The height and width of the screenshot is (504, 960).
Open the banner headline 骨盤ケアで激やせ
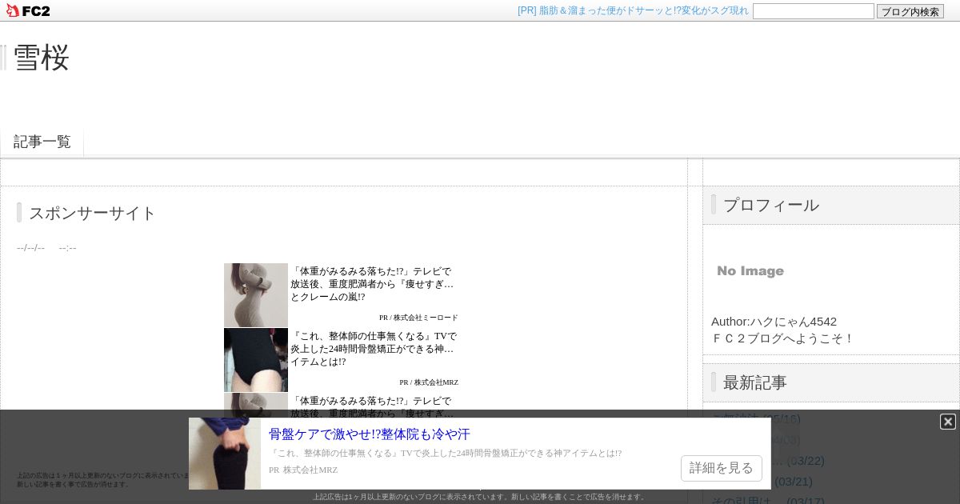click(370, 434)
